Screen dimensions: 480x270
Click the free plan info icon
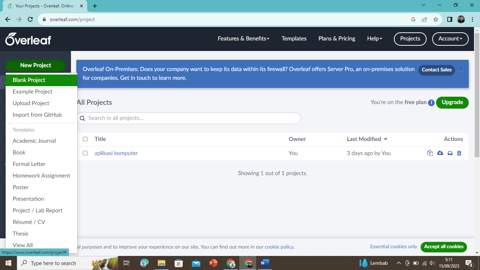(431, 103)
